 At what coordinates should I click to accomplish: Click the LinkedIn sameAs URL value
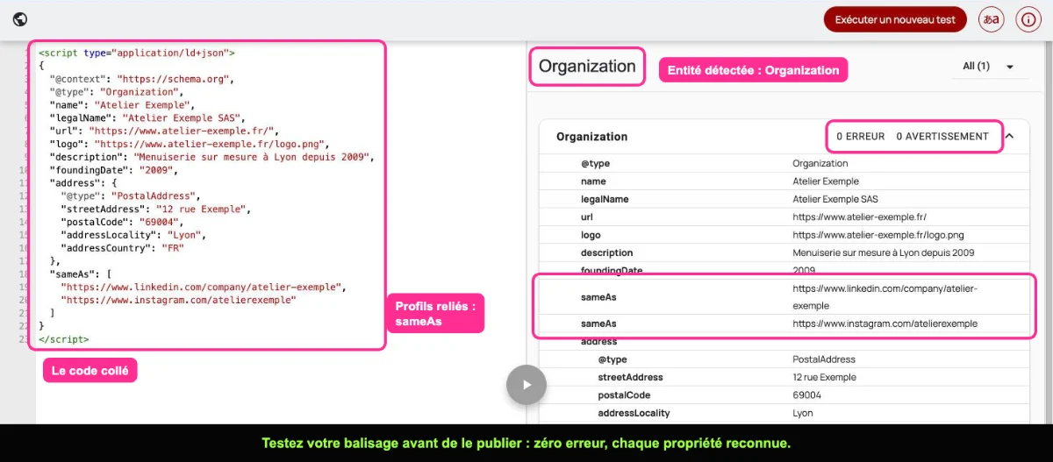point(885,297)
